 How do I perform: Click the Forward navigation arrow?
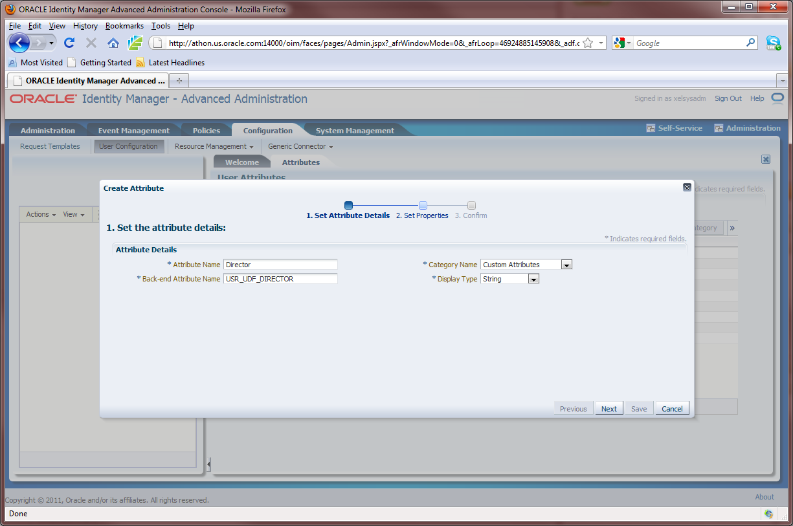[38, 43]
